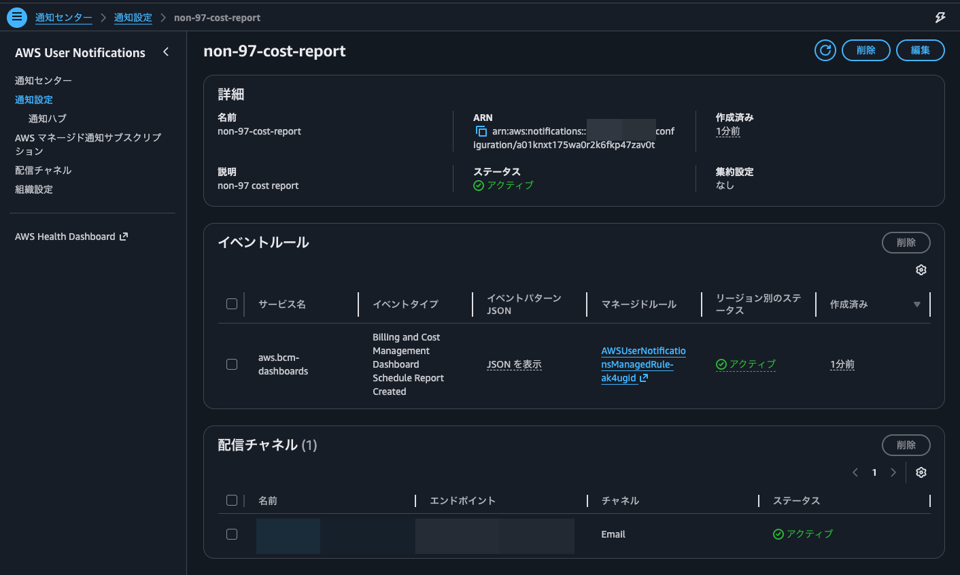Image resolution: width=960 pixels, height=575 pixels.
Task: Open 通知ハブ in the sidebar
Action: point(48,118)
